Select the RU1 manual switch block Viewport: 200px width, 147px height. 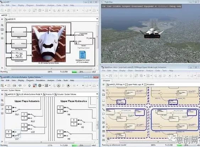click(17, 109)
